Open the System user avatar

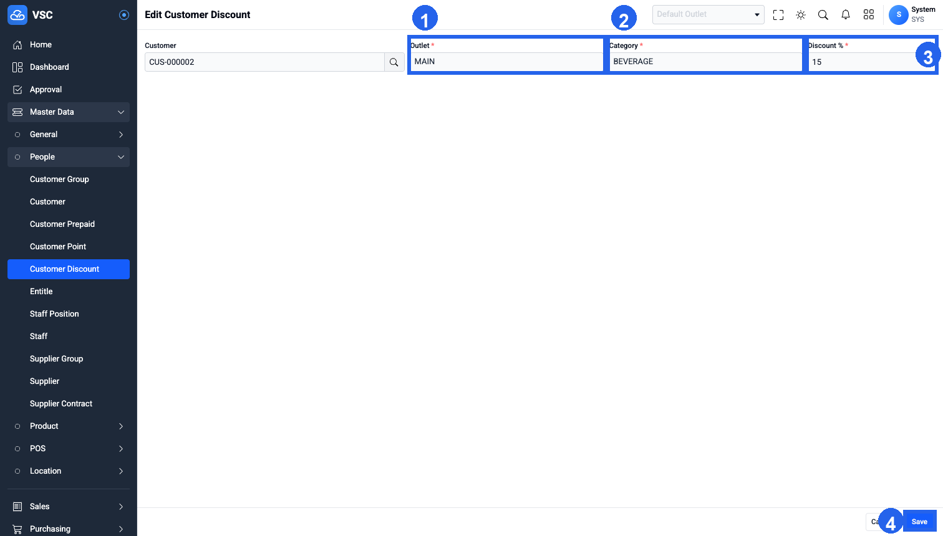(x=899, y=15)
